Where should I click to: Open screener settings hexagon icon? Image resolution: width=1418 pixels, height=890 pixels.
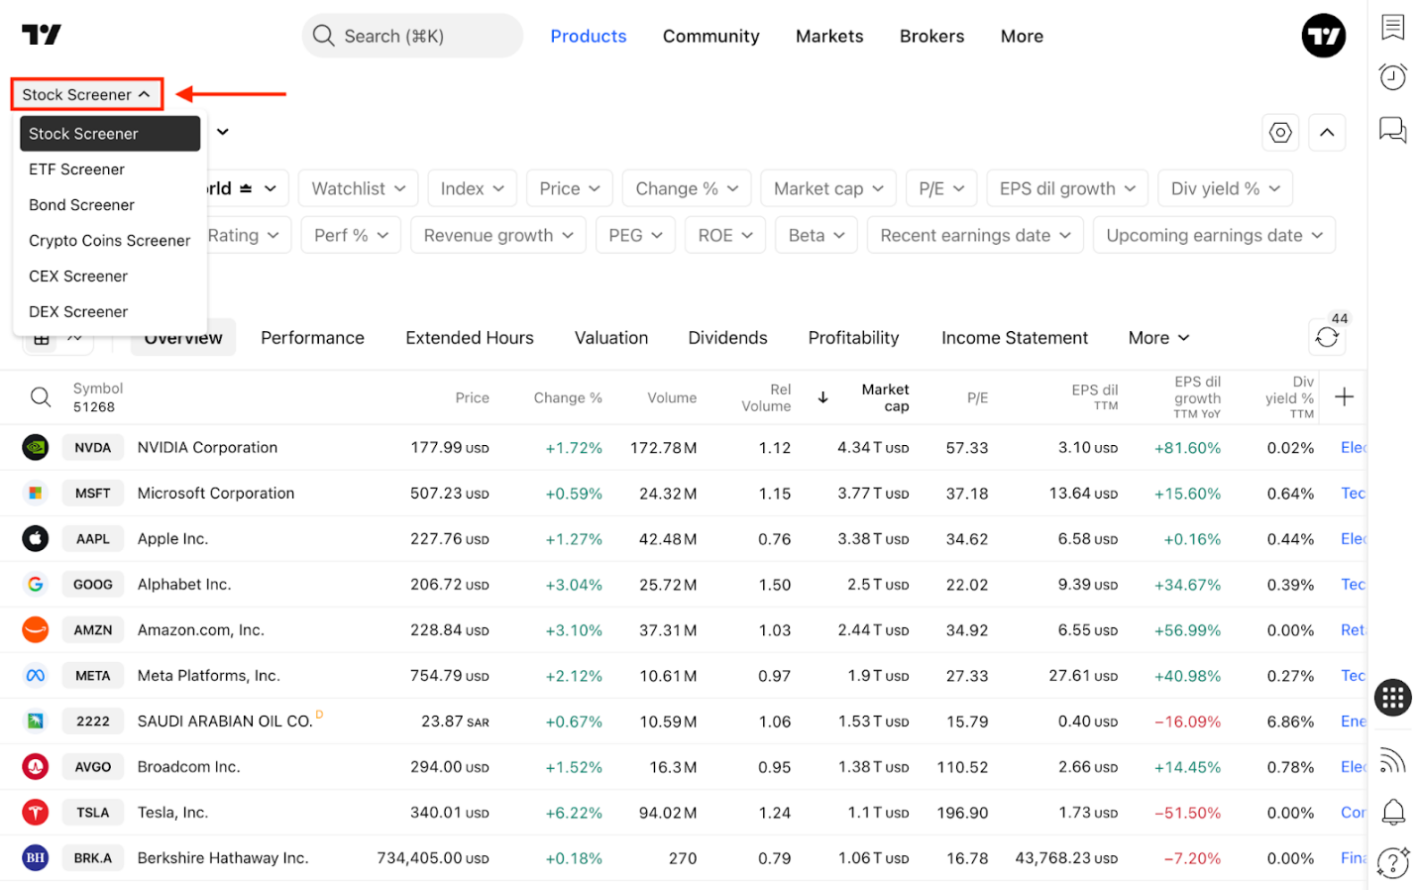click(x=1280, y=132)
